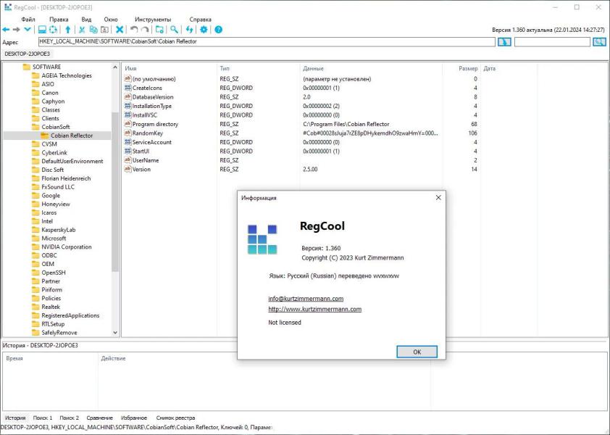This screenshot has width=610, height=435.
Task: Click the Cut scissors icon
Action: [82, 30]
